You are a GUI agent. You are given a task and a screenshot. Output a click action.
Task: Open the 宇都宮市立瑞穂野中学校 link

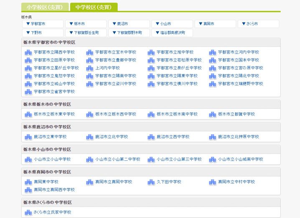coord(240,84)
